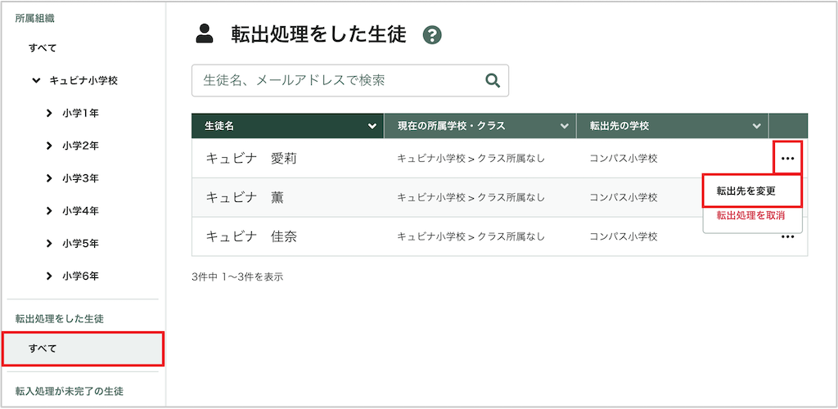Click コンパス小学校 in 薫's row
The width and height of the screenshot is (838, 409).
coord(623,198)
